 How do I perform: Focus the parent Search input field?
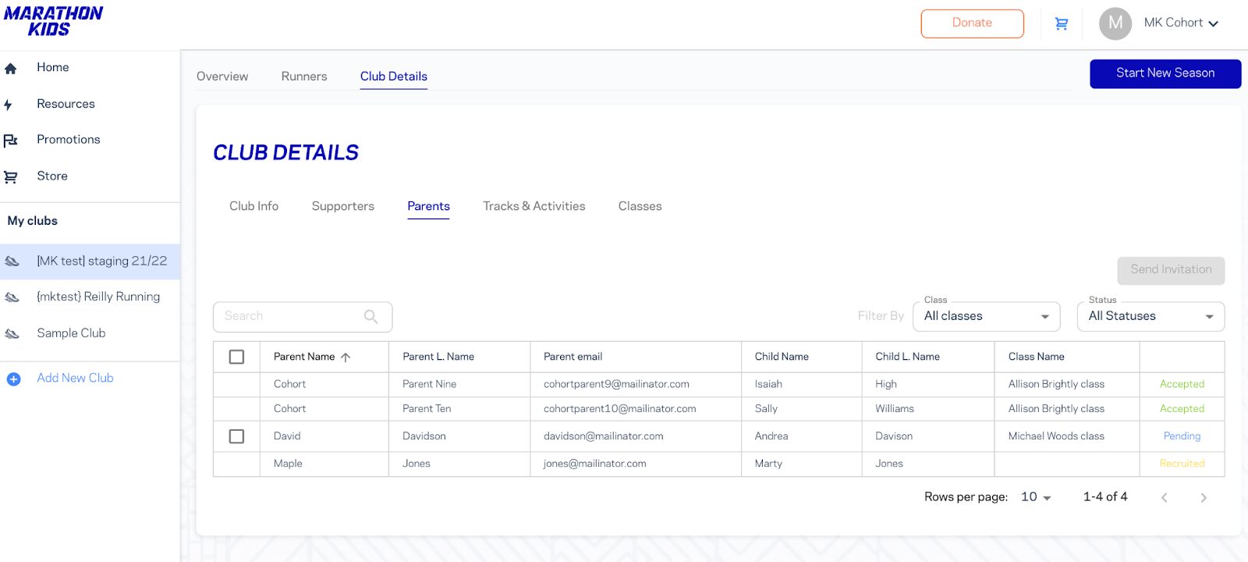pyautogui.click(x=289, y=316)
